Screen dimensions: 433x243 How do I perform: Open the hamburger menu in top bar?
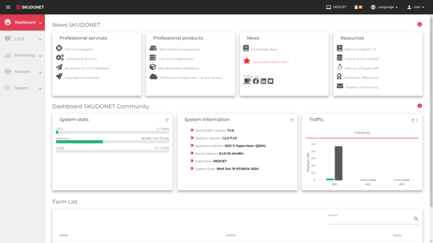[x=8, y=7]
